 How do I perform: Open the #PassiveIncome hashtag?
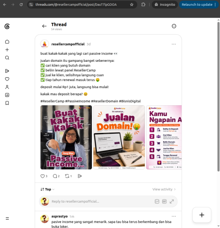77,101
